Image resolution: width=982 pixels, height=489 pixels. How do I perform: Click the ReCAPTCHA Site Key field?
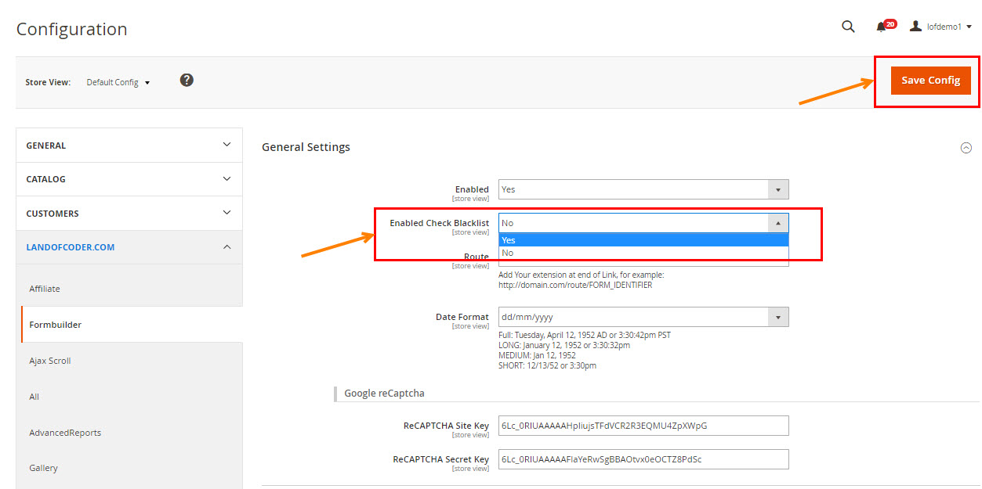click(x=643, y=426)
